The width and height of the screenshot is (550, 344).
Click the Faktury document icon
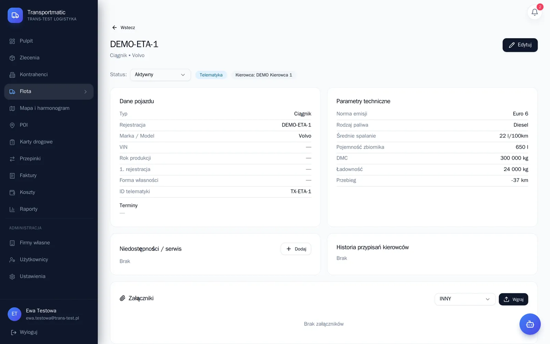12,176
